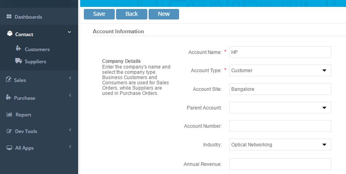The width and height of the screenshot is (346, 174).
Task: Click the Account Site label
Action: pos(207,89)
